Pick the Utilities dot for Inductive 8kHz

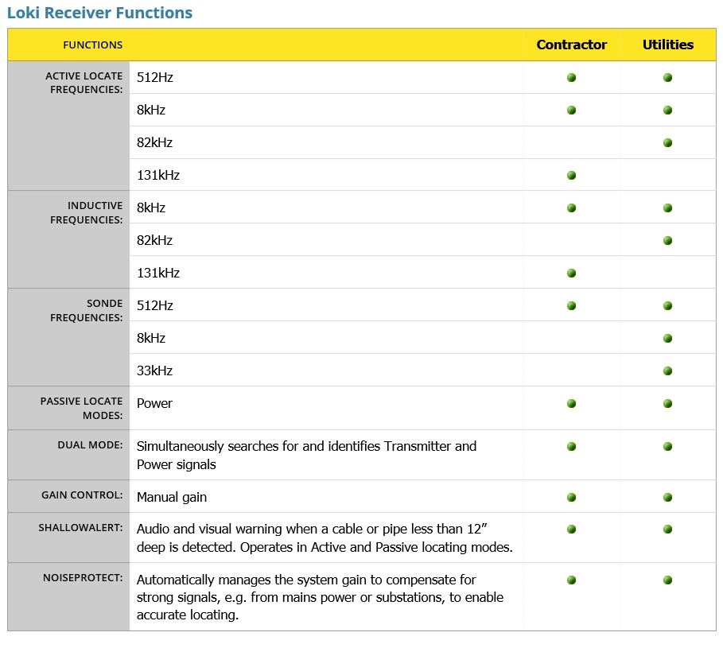[667, 208]
